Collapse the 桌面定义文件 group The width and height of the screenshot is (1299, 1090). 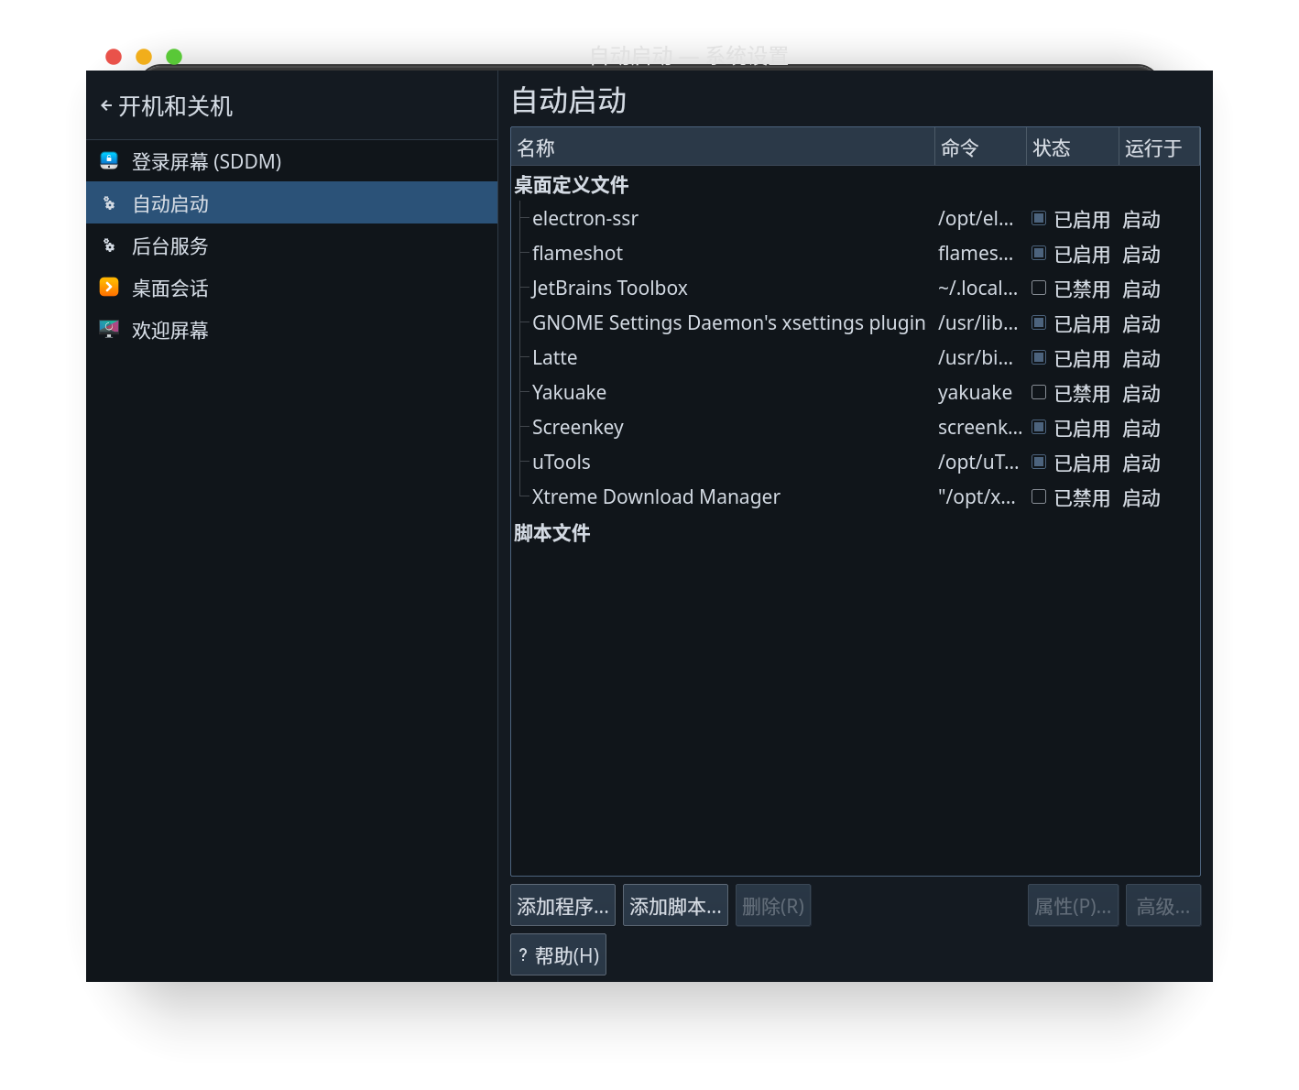571,185
